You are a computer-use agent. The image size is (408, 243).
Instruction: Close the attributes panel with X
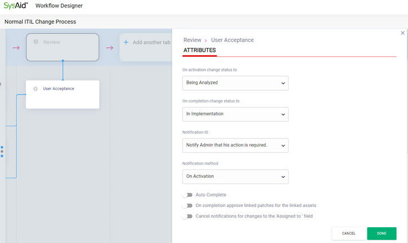[x=402, y=33]
